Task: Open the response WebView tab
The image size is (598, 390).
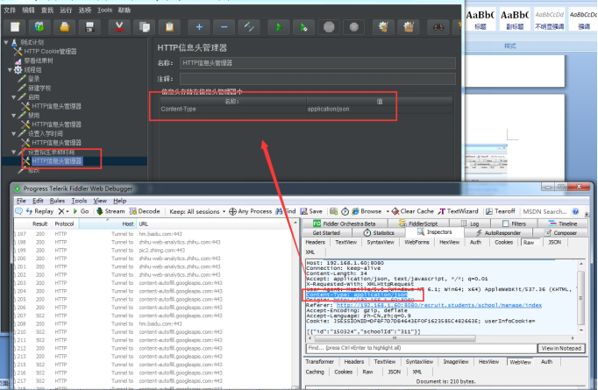Action: (x=520, y=362)
